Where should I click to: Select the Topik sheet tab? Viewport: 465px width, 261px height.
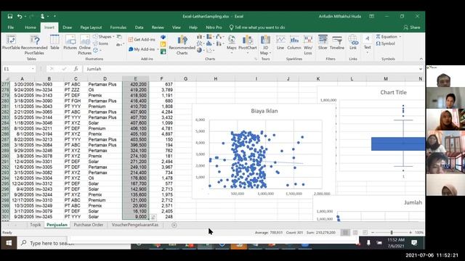(36, 225)
